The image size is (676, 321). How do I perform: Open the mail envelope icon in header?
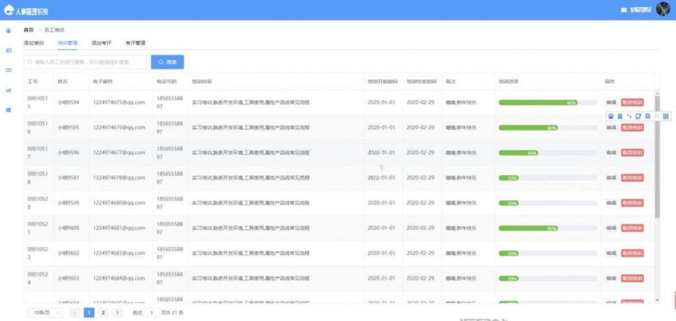624,10
